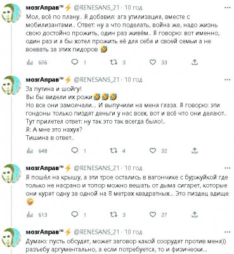234x254 pixels.
Task: Open reply on the 648-view tweet
Action: pos(75,150)
